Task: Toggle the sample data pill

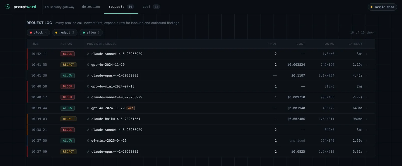Action: click(382, 7)
